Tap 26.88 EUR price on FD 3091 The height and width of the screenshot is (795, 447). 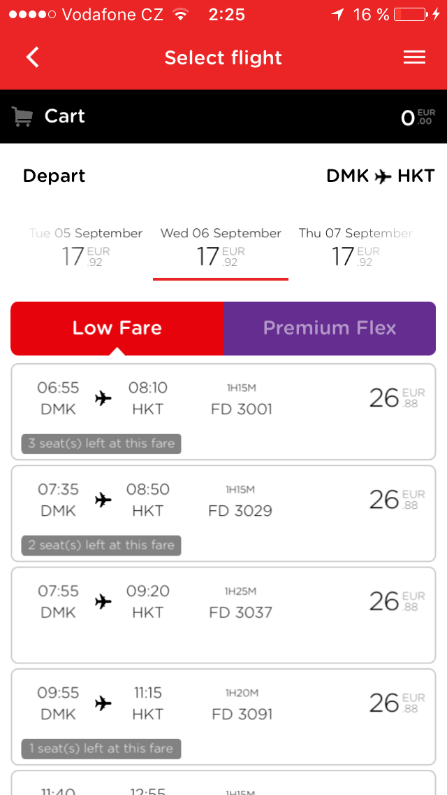396,703
